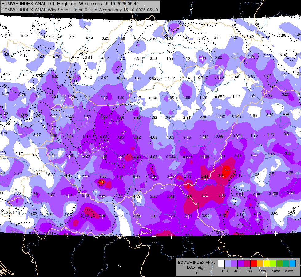Click the LCL-Height title line at top
The image size is (301, 277).
pyautogui.click(x=70, y=4)
